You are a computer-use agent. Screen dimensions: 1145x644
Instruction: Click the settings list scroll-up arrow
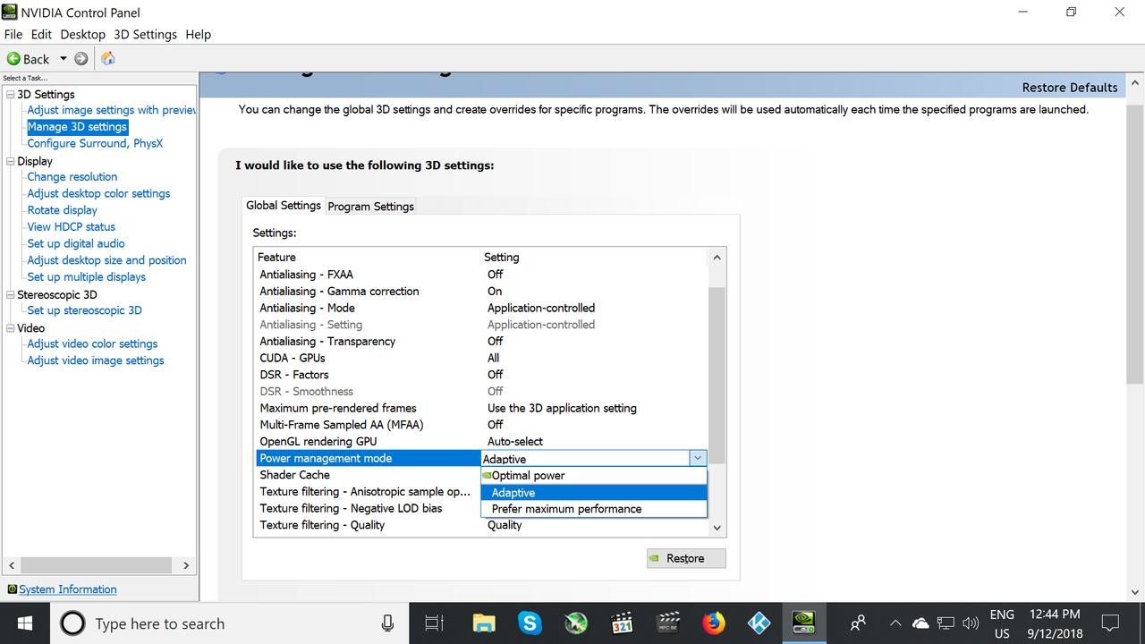(x=717, y=258)
